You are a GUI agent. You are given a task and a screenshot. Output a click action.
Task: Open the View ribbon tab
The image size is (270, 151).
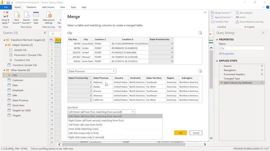(62, 7)
